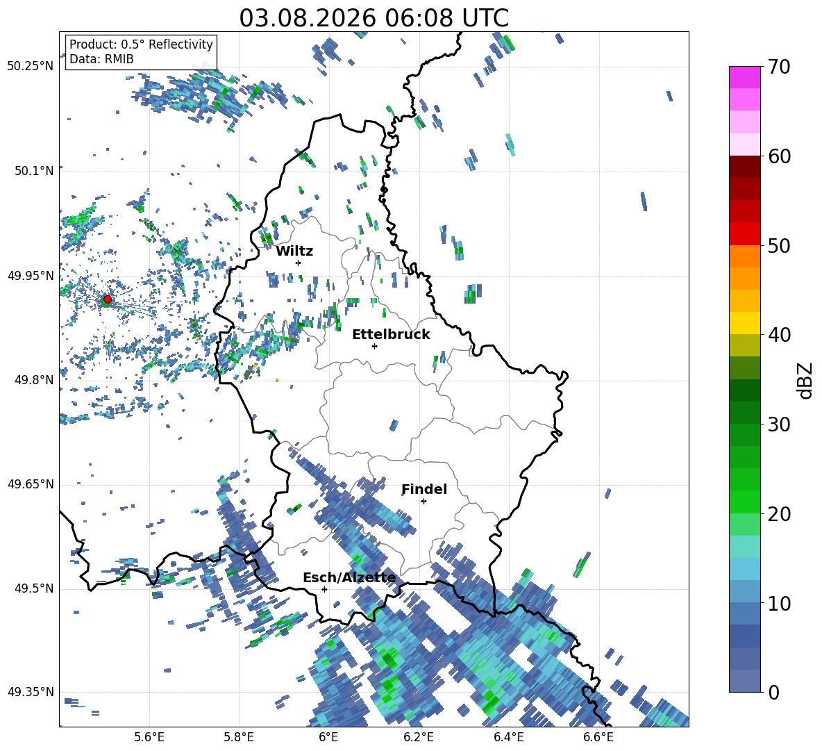The height and width of the screenshot is (751, 822).
Task: Click the 03.08.2026 06:08 UTC title
Action: click(374, 18)
